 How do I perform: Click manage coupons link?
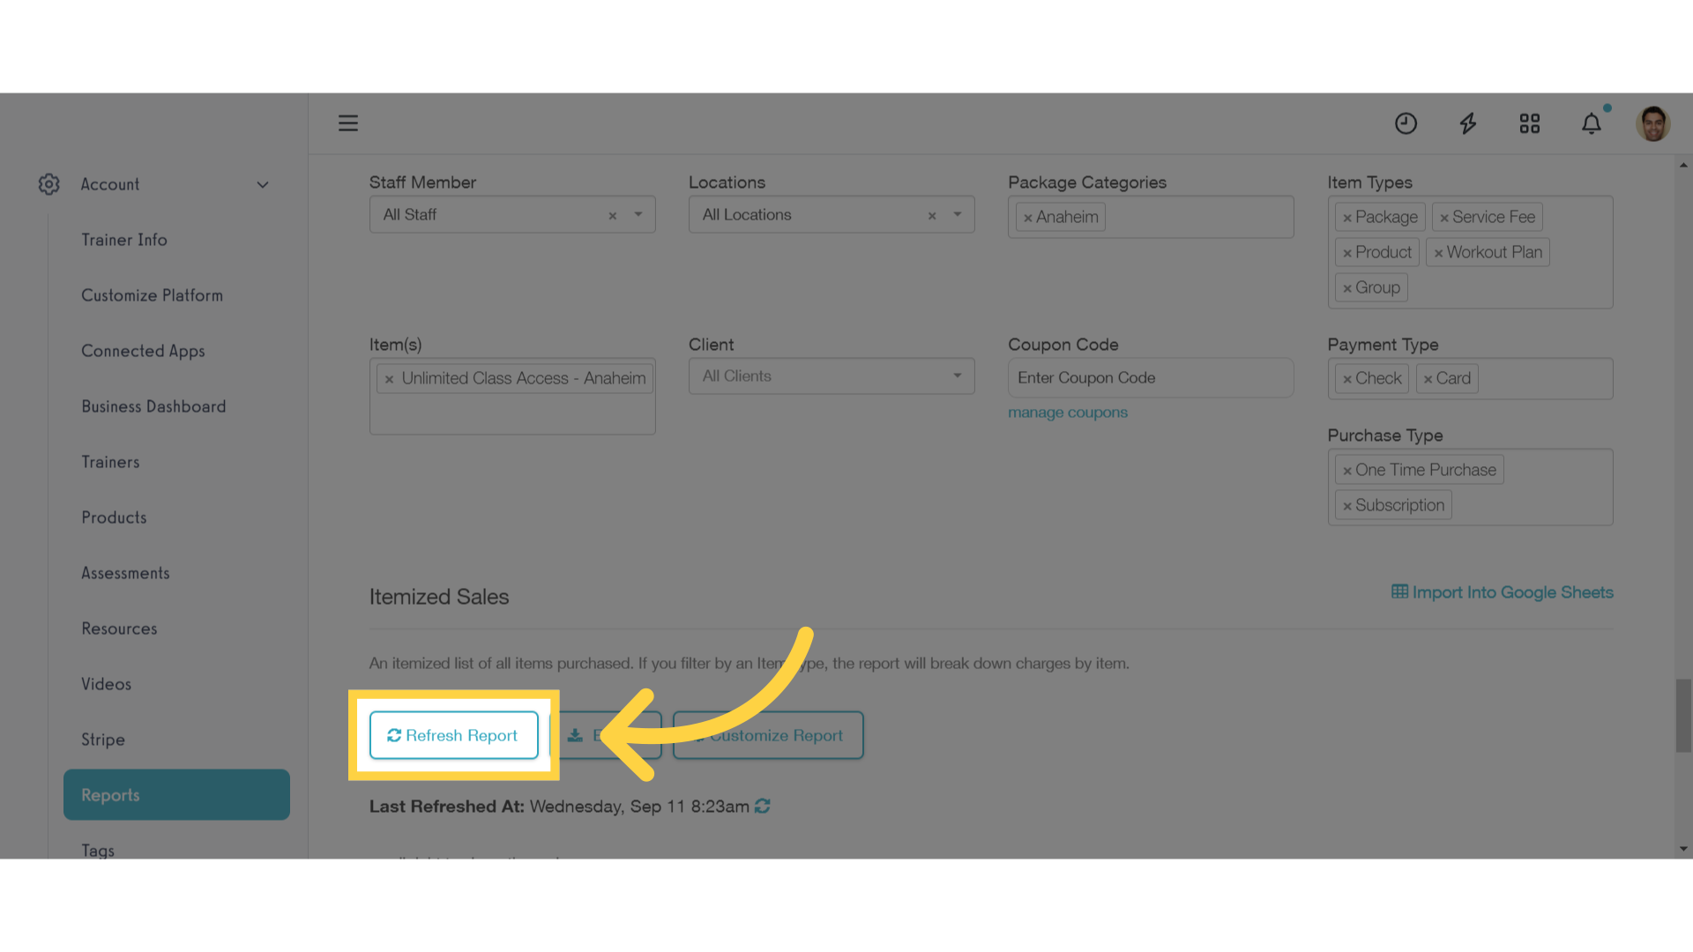pos(1068,412)
